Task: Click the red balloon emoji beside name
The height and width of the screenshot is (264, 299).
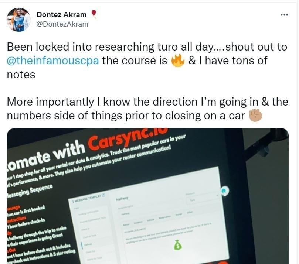Action: click(94, 14)
